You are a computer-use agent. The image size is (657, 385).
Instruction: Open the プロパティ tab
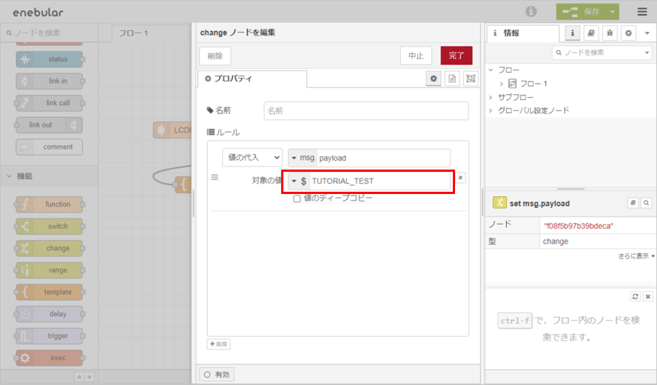click(x=252, y=78)
